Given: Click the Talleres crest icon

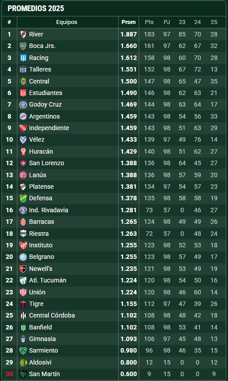Looking at the screenshot, I should 23,69.
